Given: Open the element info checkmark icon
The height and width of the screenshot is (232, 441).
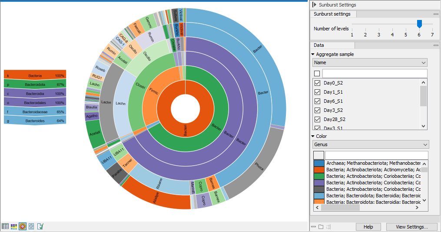Looking at the screenshot, I should pyautogui.click(x=40, y=226).
